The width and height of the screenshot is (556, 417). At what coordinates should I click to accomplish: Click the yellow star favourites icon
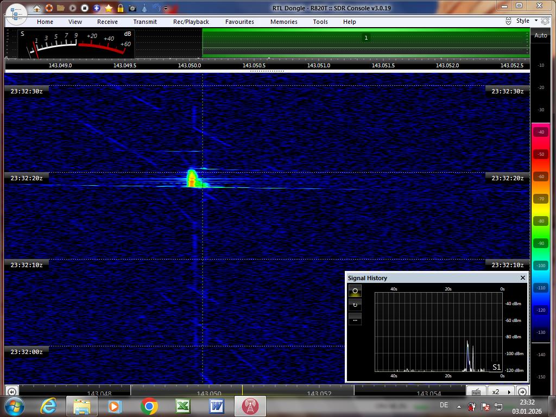click(109, 8)
